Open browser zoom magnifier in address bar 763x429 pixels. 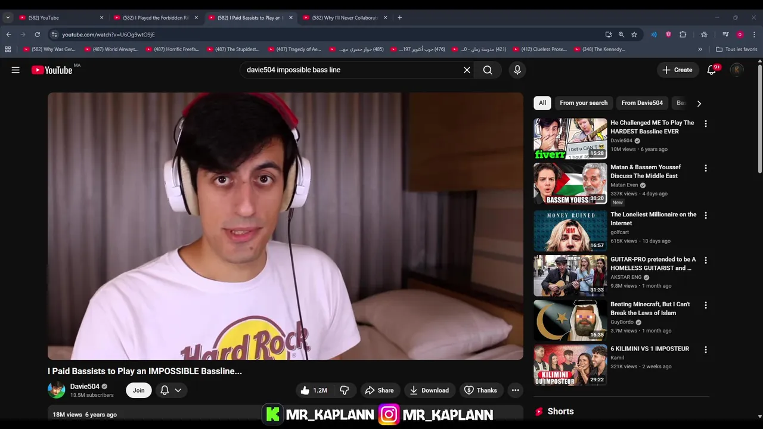[621, 35]
